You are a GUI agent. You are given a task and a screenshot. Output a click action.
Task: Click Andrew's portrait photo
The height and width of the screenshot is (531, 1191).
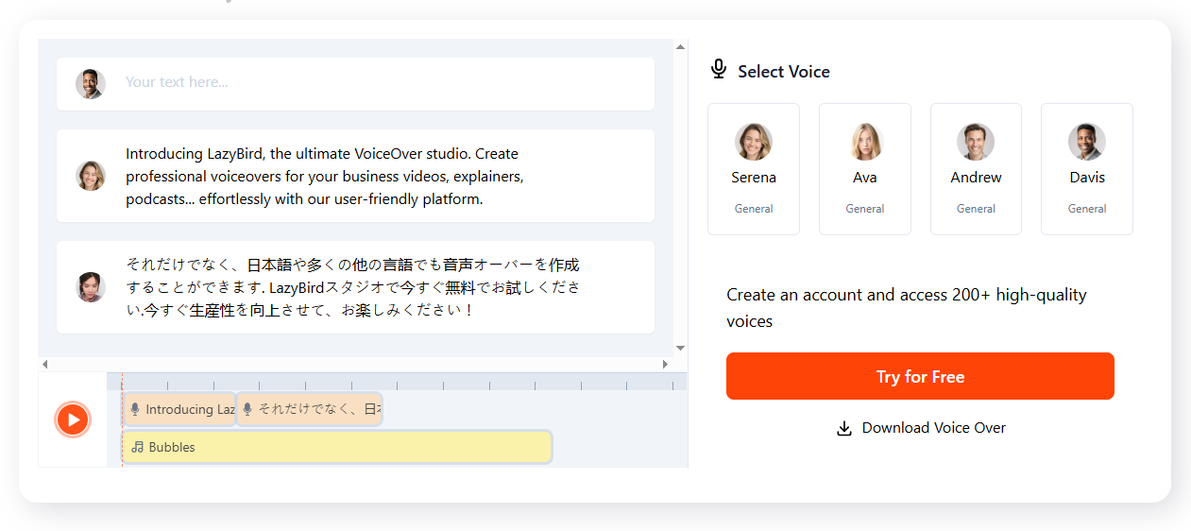(976, 142)
